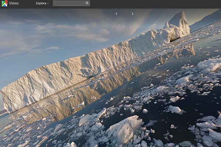221x147 pixels.
Task: Go to next panorama with right arrow
Action: pos(132,14)
